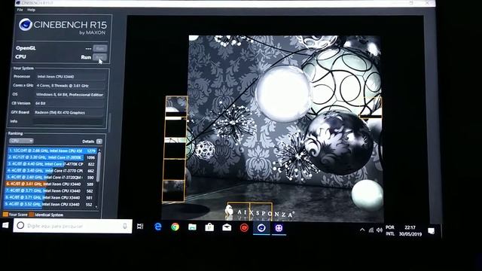Click the Cinebench R15 logo

(x=63, y=26)
